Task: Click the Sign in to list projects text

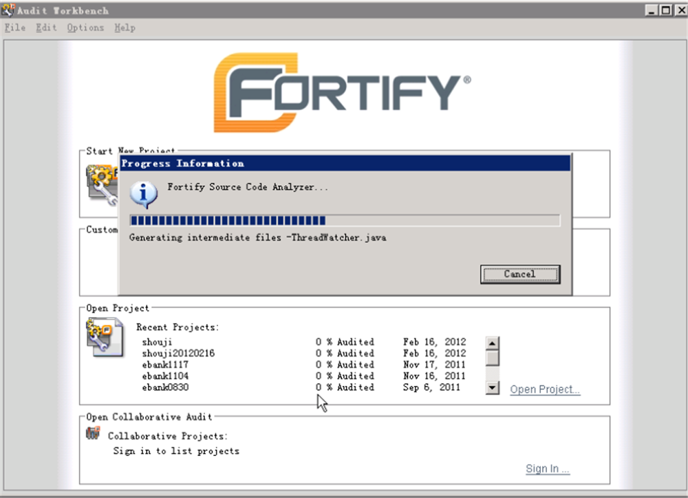Action: [x=176, y=451]
